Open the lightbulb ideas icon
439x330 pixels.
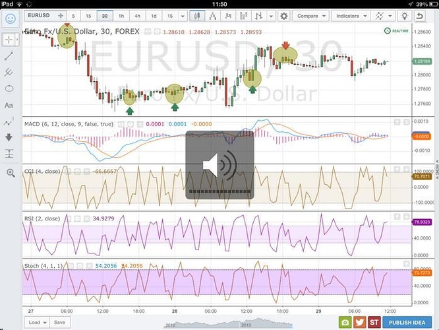[x=404, y=16]
